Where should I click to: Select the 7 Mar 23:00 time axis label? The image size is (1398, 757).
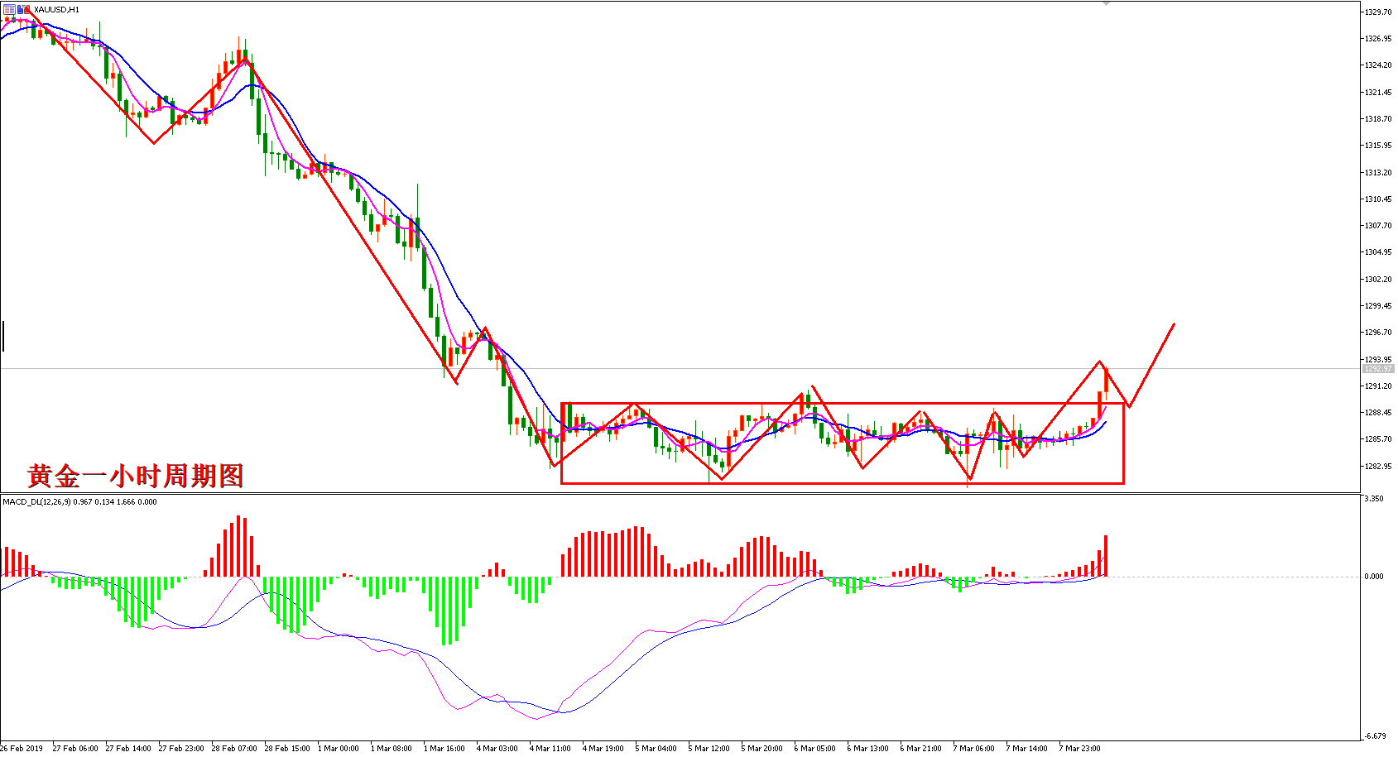coord(1080,748)
